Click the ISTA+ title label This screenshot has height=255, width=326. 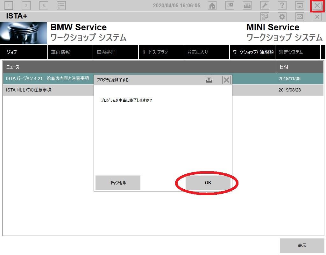[x=17, y=16]
